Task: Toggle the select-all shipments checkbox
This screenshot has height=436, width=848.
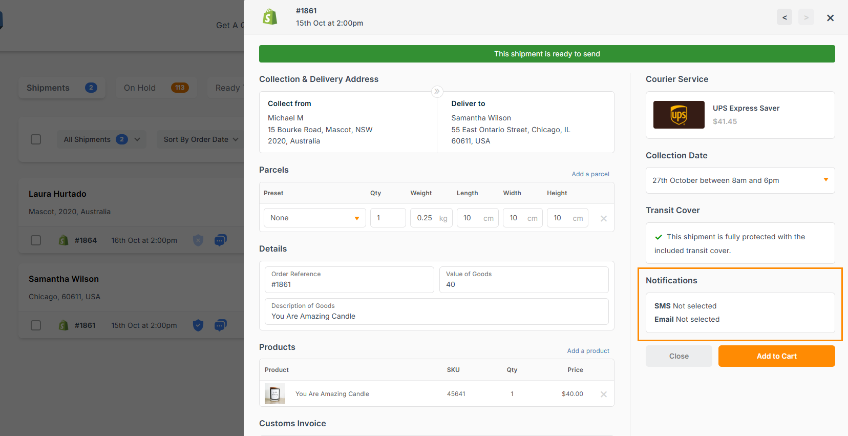Action: coord(36,139)
